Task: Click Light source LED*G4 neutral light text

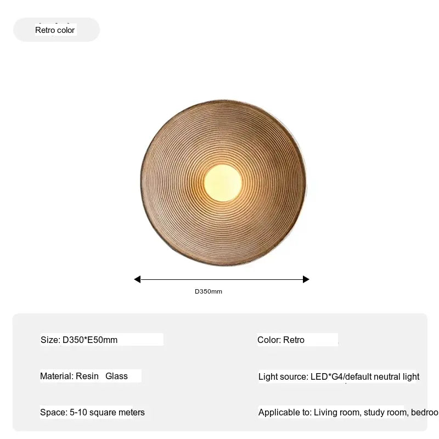Action: click(x=339, y=376)
